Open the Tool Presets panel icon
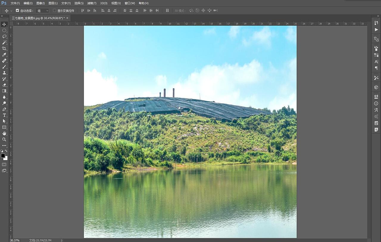 click(x=376, y=78)
